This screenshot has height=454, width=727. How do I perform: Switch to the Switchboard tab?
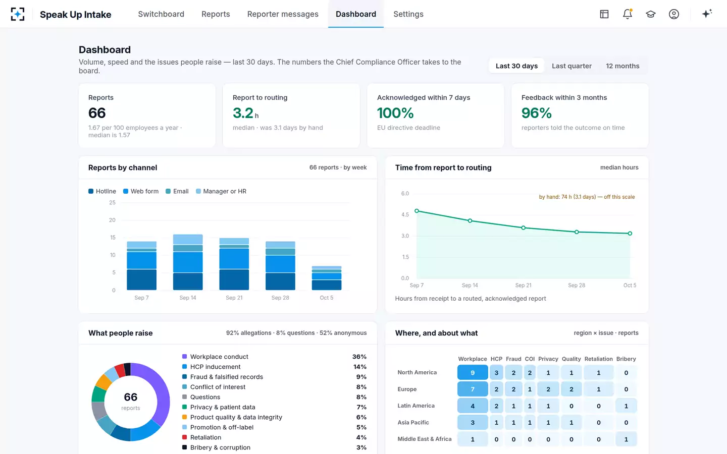point(161,14)
